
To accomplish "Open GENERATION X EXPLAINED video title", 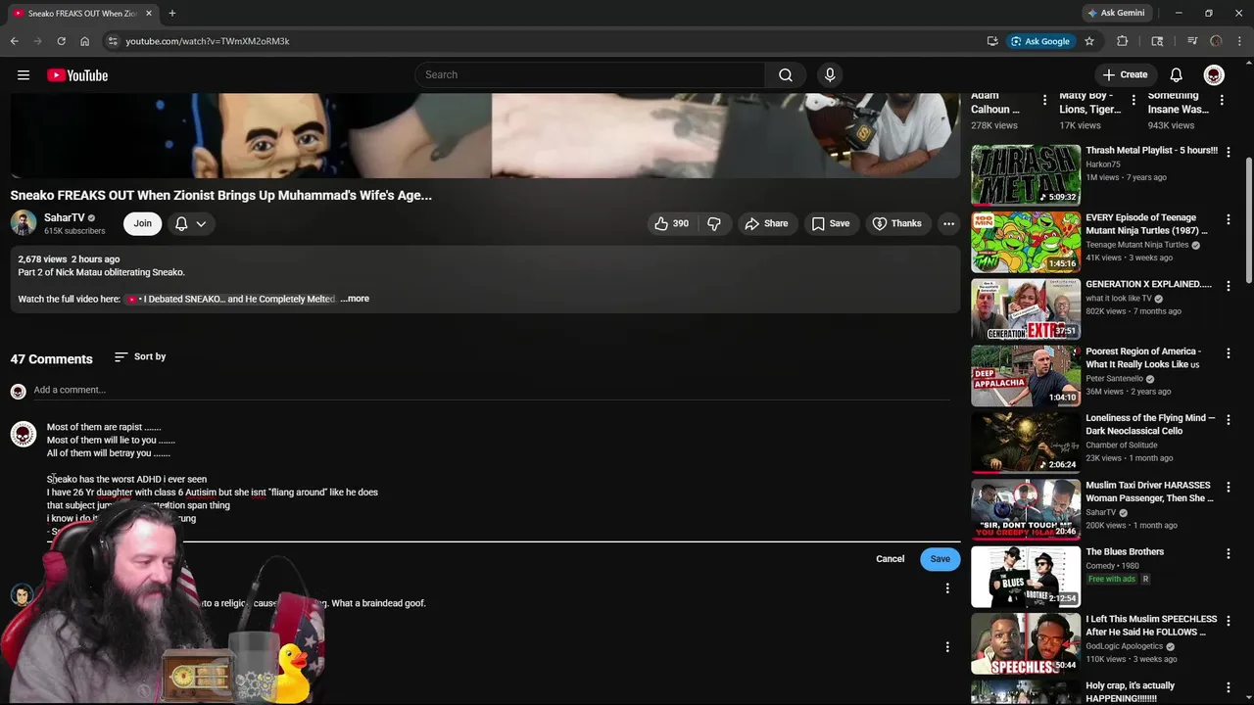I will point(1148,284).
